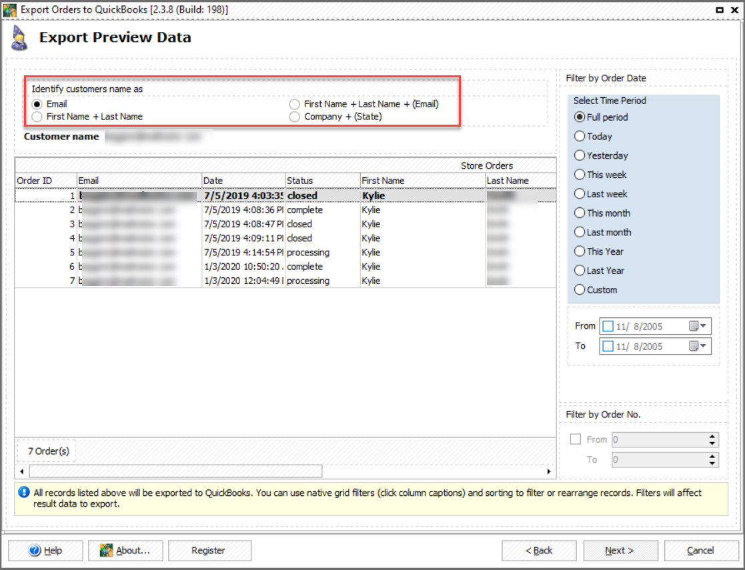
Task: Enable the From date checkbox
Action: 608,326
